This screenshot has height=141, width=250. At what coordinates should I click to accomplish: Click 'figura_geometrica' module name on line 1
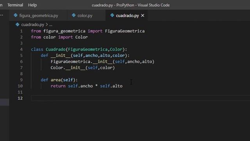(64, 31)
